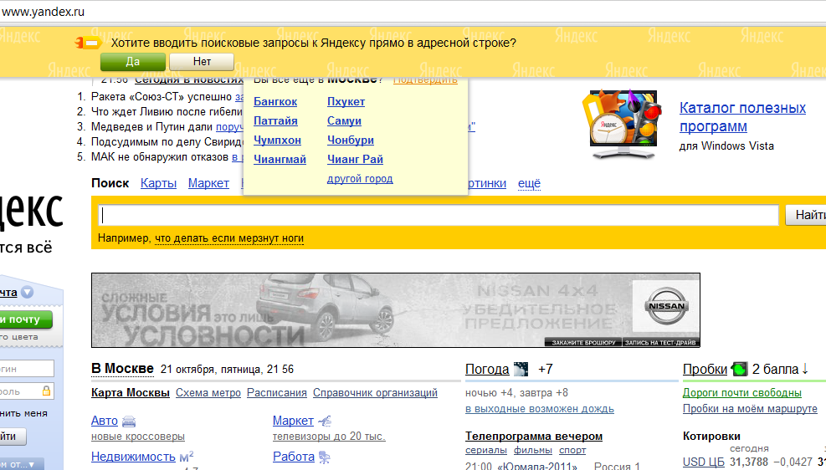This screenshot has height=470, width=826.
Task: Click в выходные возможен дождь link
Action: click(x=540, y=409)
